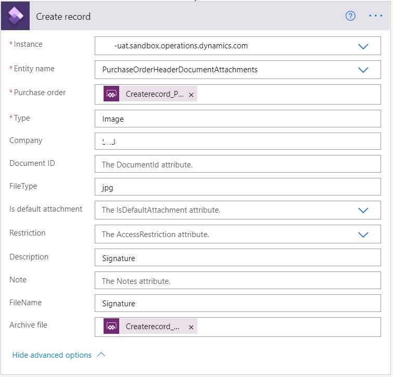Screen dimensions: 393x377
Task: Click the Dynamics connector icon in header
Action: tap(15, 16)
